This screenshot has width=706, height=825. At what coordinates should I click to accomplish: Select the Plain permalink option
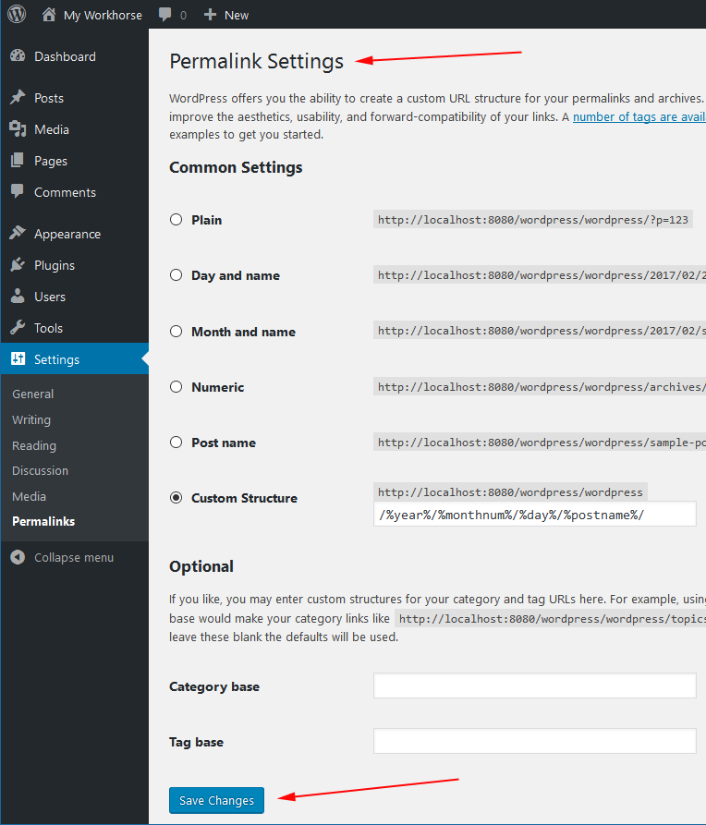[x=176, y=219]
